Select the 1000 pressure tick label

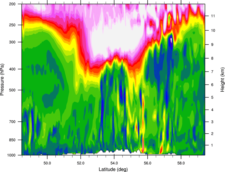click(x=11, y=155)
